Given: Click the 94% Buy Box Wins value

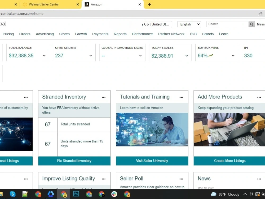Looking at the screenshot, I should coord(202,55).
